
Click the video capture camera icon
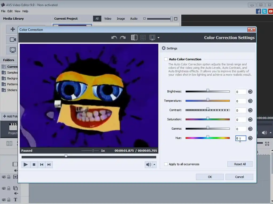pos(13,40)
